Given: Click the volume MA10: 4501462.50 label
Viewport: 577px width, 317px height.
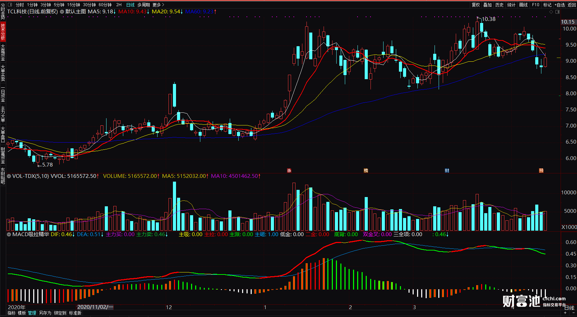Looking at the screenshot, I should pos(236,176).
